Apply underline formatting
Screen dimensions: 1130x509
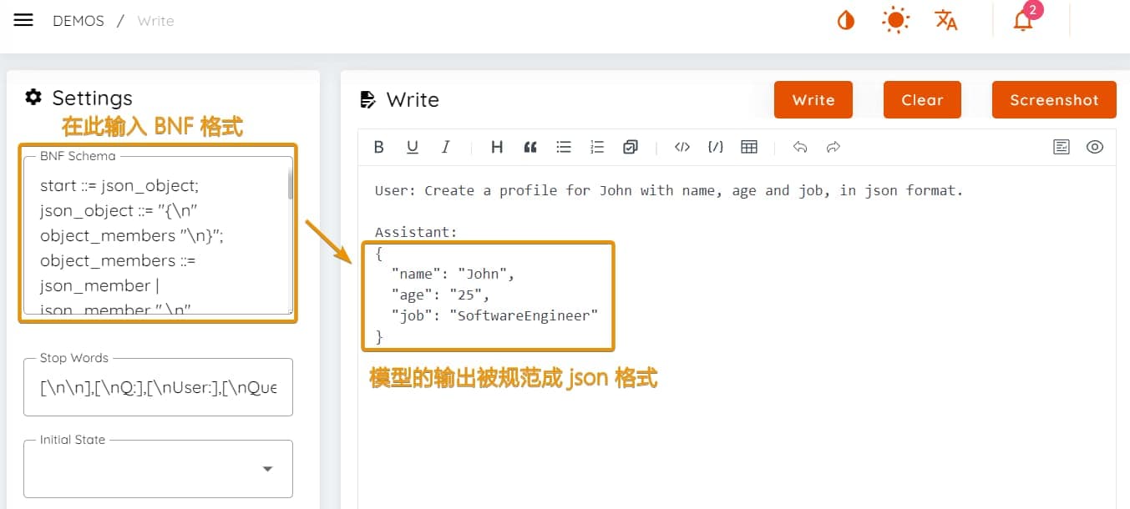[412, 147]
